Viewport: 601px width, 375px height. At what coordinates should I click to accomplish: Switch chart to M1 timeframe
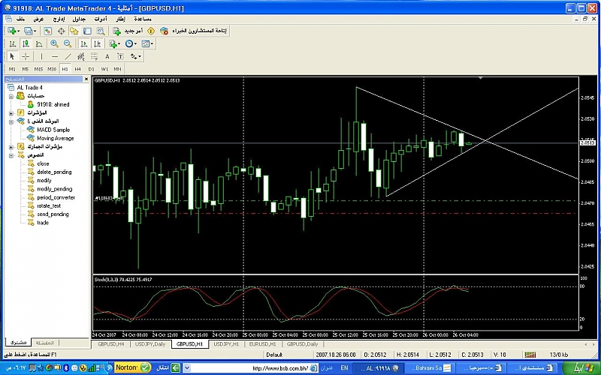point(12,69)
